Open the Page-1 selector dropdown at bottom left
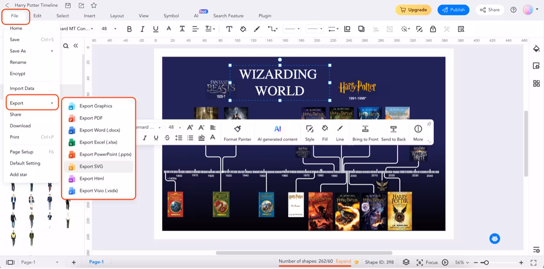Image resolution: width=544 pixels, height=269 pixels. [40, 262]
